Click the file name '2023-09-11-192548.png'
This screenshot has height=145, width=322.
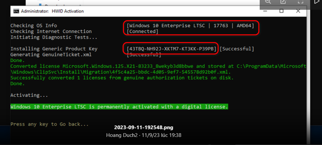143,128
